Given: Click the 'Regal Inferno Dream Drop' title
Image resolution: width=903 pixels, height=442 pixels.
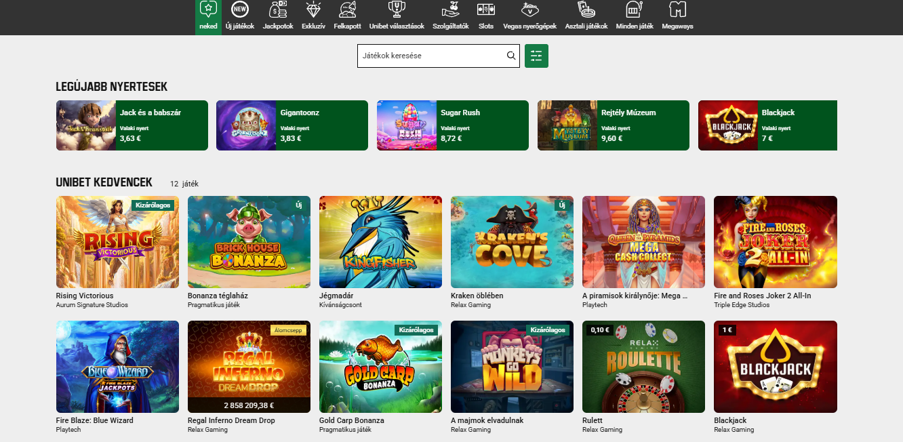Looking at the screenshot, I should coord(231,420).
